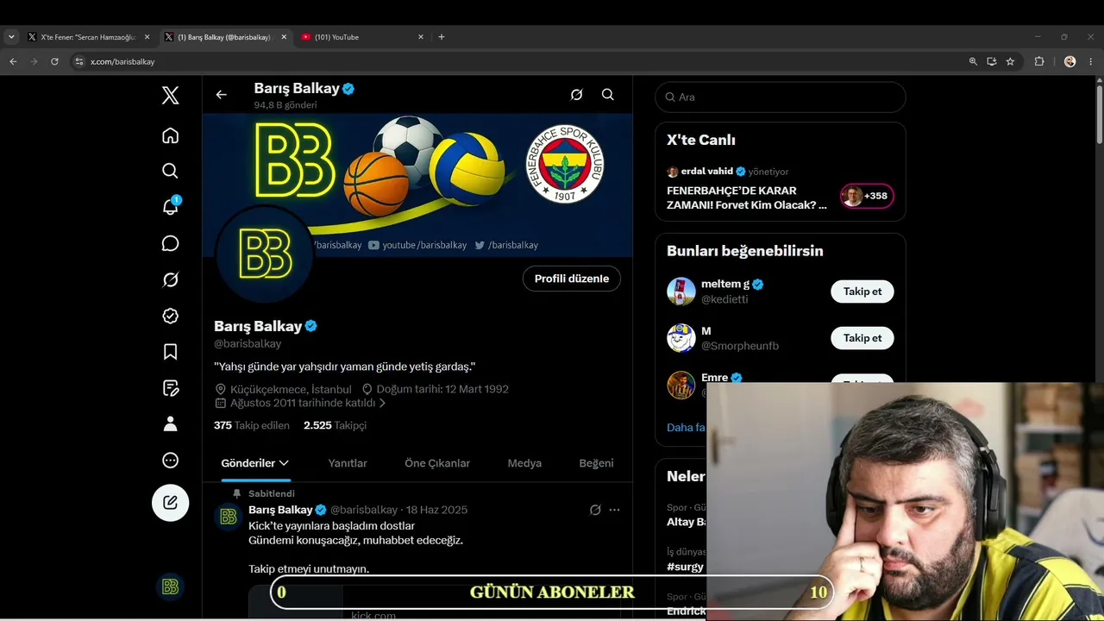Viewport: 1104px width, 621px height.
Task: Open the Messages chat icon
Action: pos(171,243)
